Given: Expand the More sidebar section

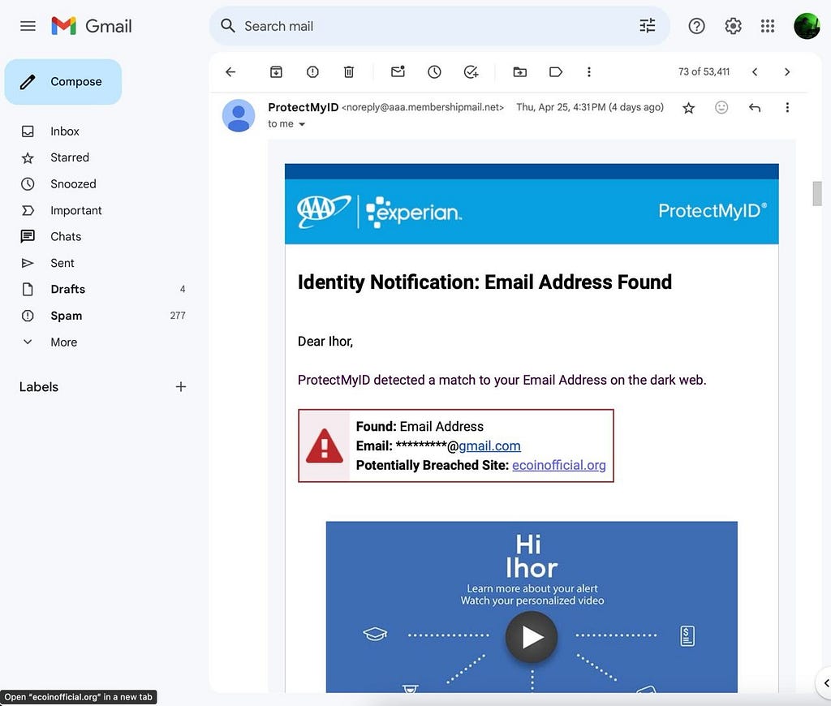Looking at the screenshot, I should [63, 342].
